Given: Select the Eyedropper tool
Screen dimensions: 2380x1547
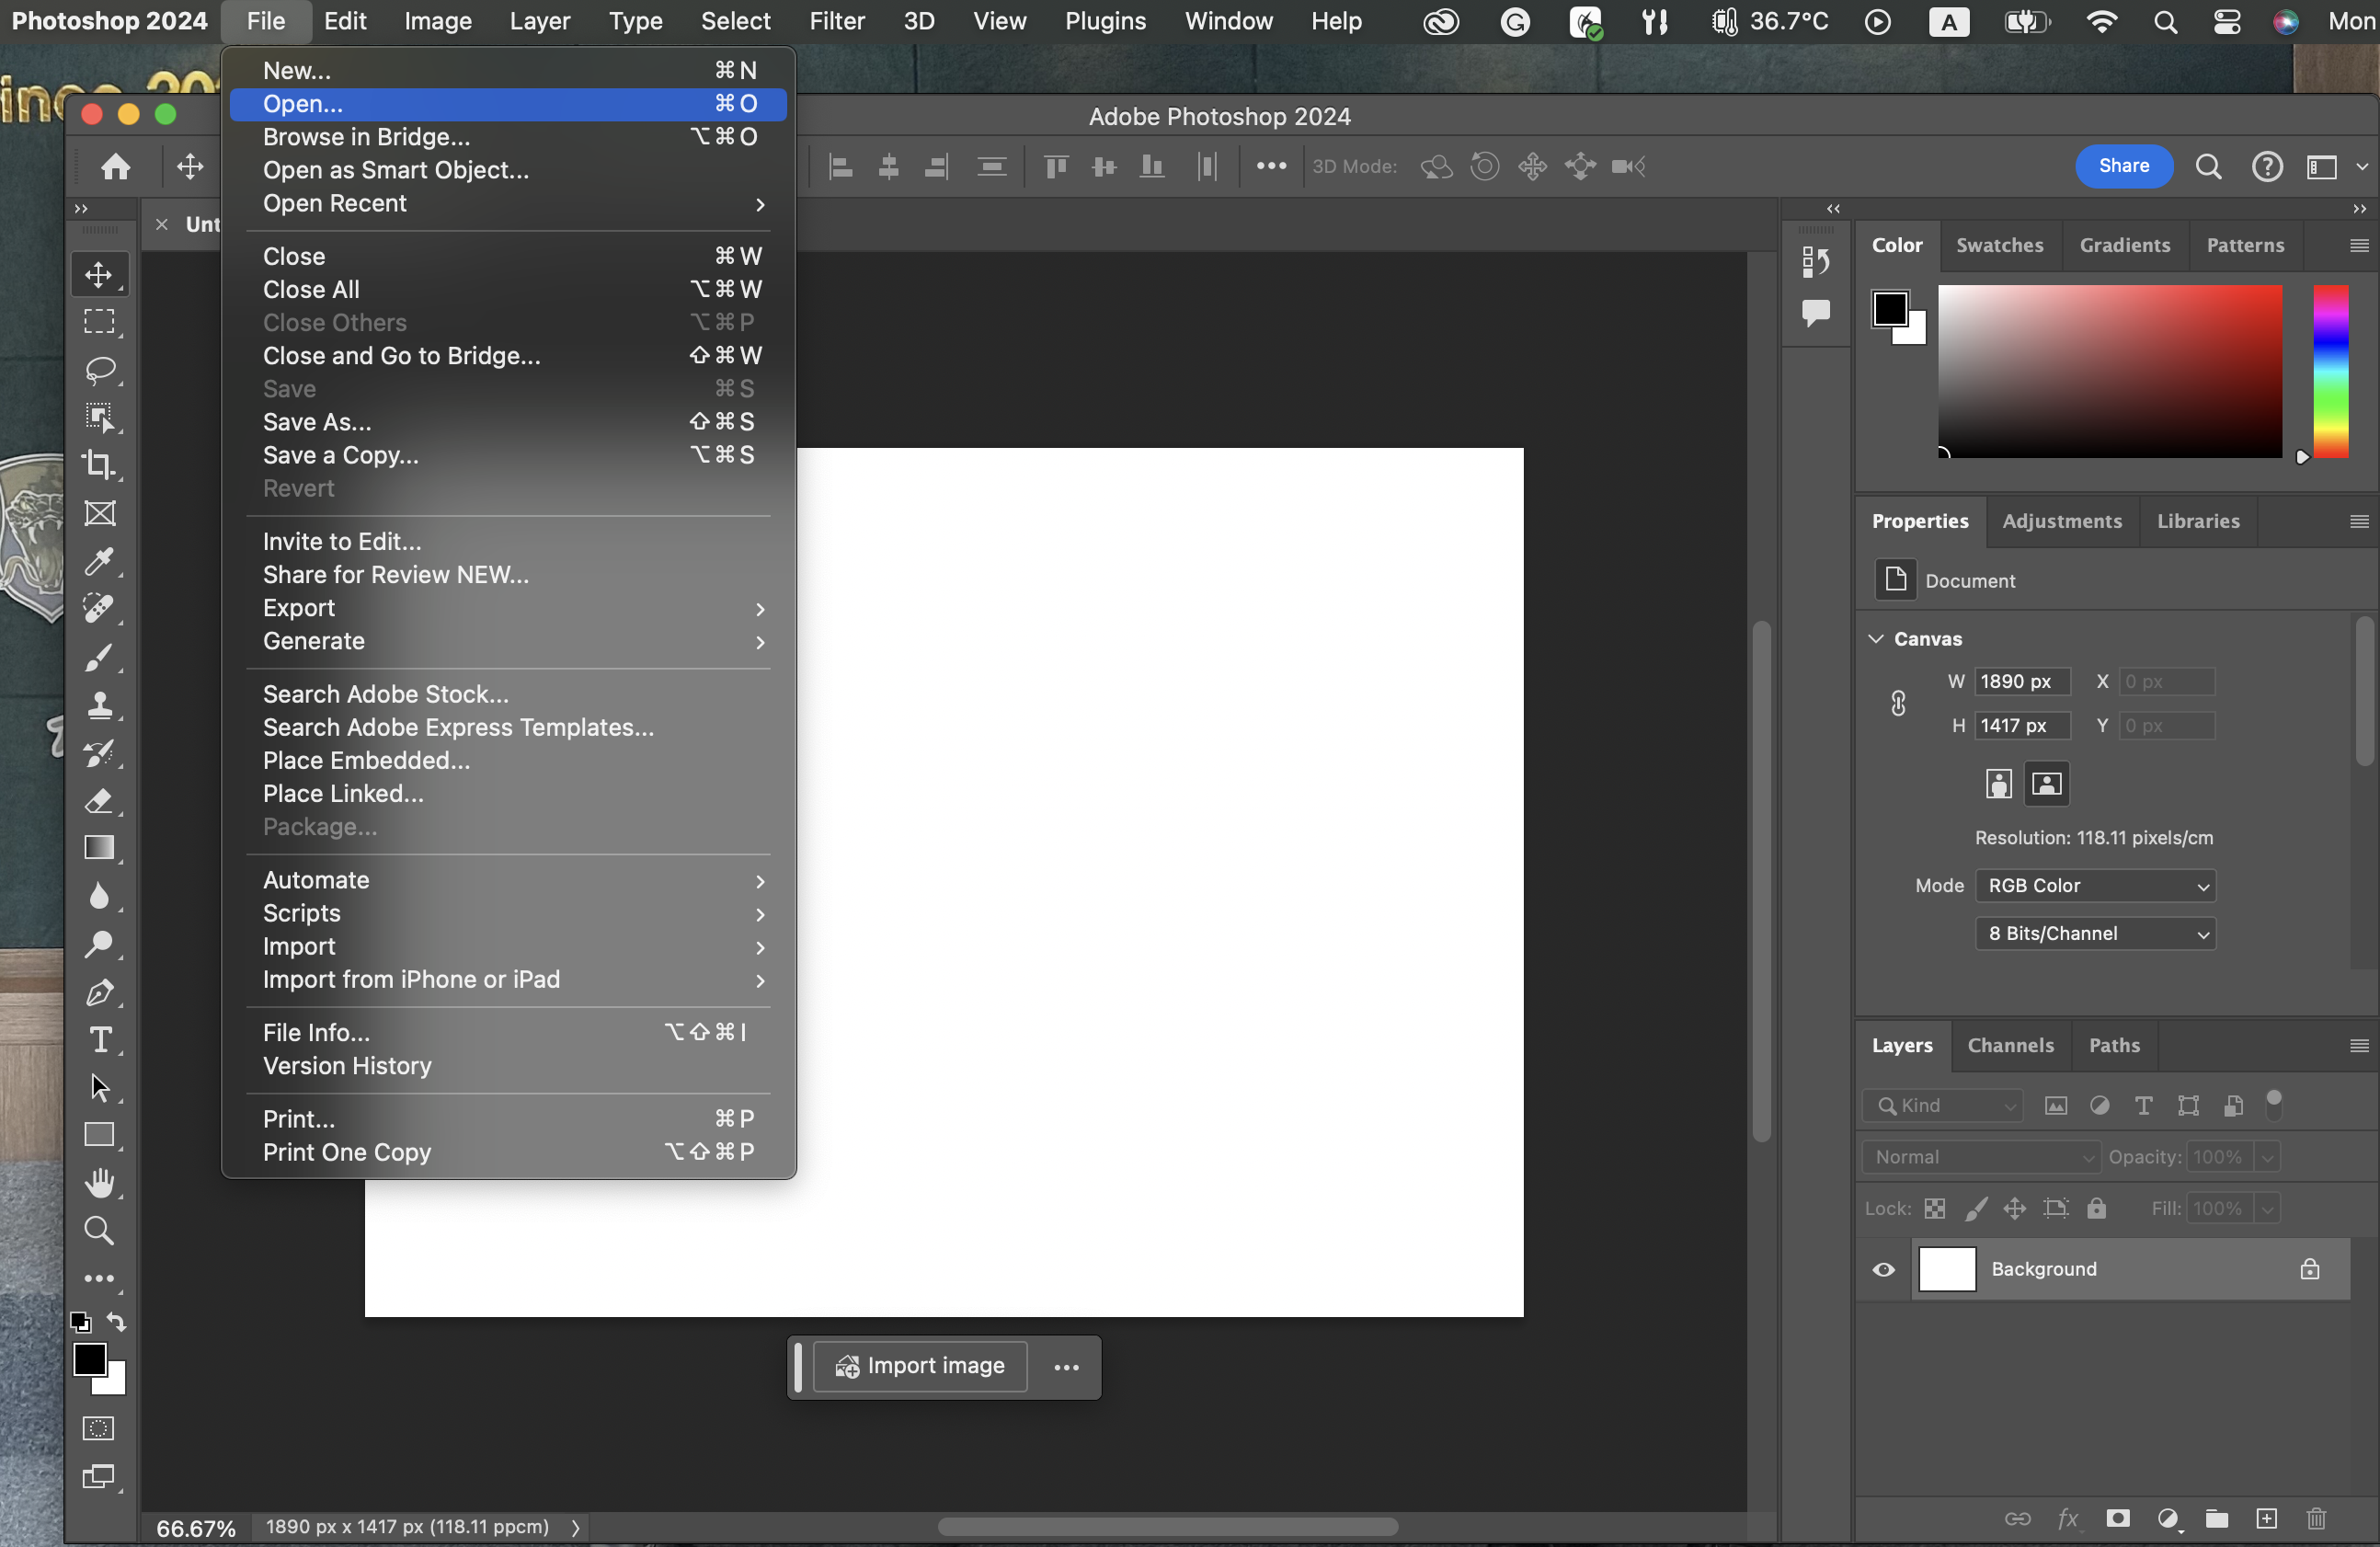Looking at the screenshot, I should coord(98,561).
